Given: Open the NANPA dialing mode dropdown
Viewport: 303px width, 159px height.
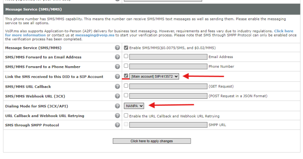Looking at the screenshot, I should (134, 106).
